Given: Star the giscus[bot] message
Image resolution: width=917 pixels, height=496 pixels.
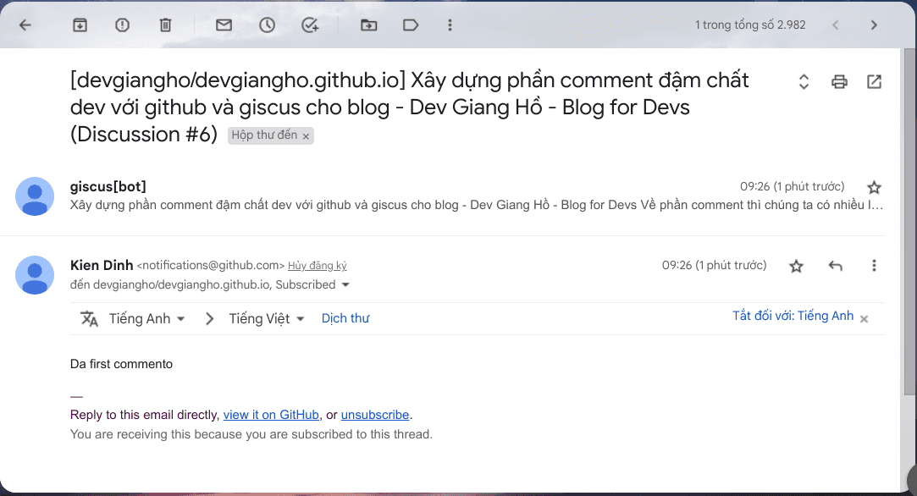Looking at the screenshot, I should [874, 187].
